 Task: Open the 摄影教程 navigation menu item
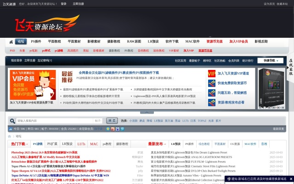tap(114, 41)
